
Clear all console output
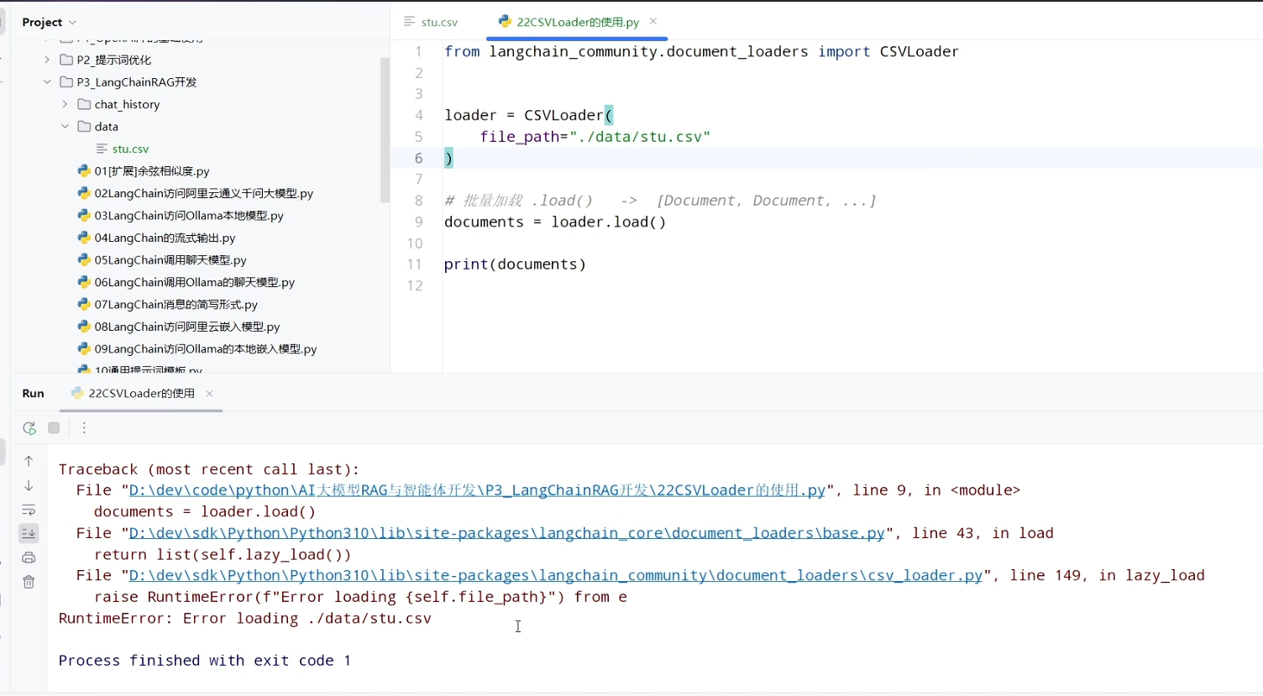pyautogui.click(x=29, y=582)
